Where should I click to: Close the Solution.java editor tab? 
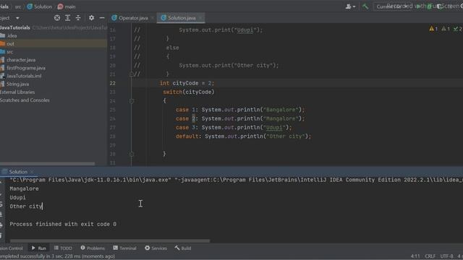200,18
